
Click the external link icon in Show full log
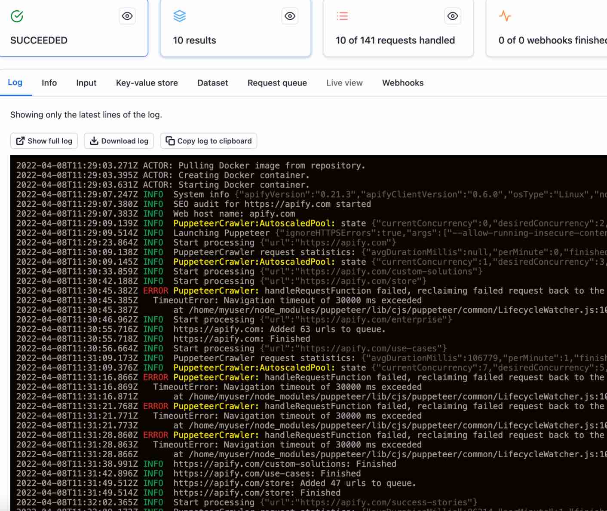coord(20,141)
